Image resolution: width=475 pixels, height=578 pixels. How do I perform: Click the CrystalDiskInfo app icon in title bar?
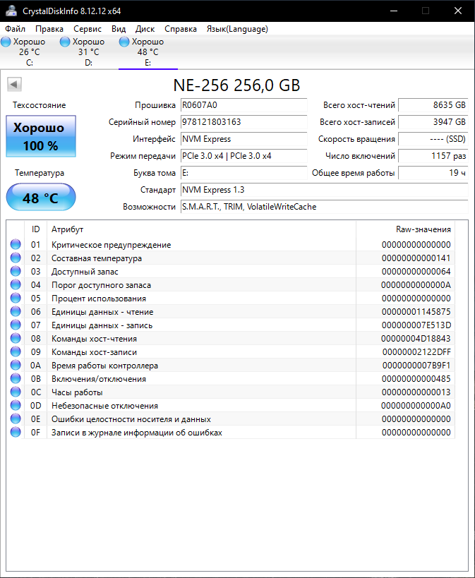11,11
